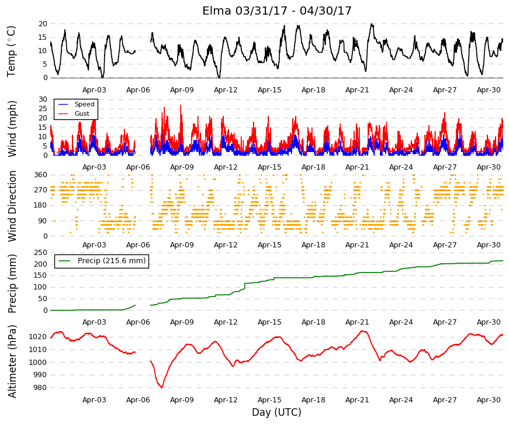Click the Temp (°C) axis label

click(11, 51)
